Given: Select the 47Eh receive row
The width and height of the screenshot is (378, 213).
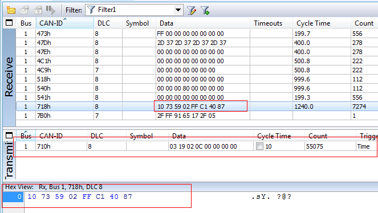Looking at the screenshot, I should pos(197,52).
